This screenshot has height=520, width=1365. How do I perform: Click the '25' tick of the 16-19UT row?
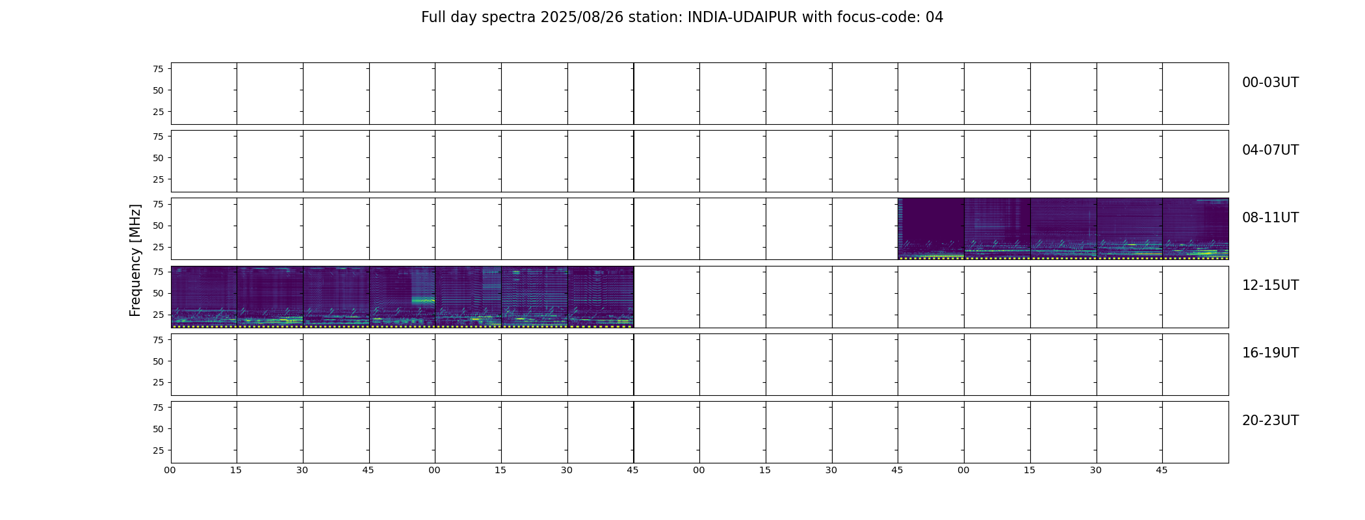point(158,382)
